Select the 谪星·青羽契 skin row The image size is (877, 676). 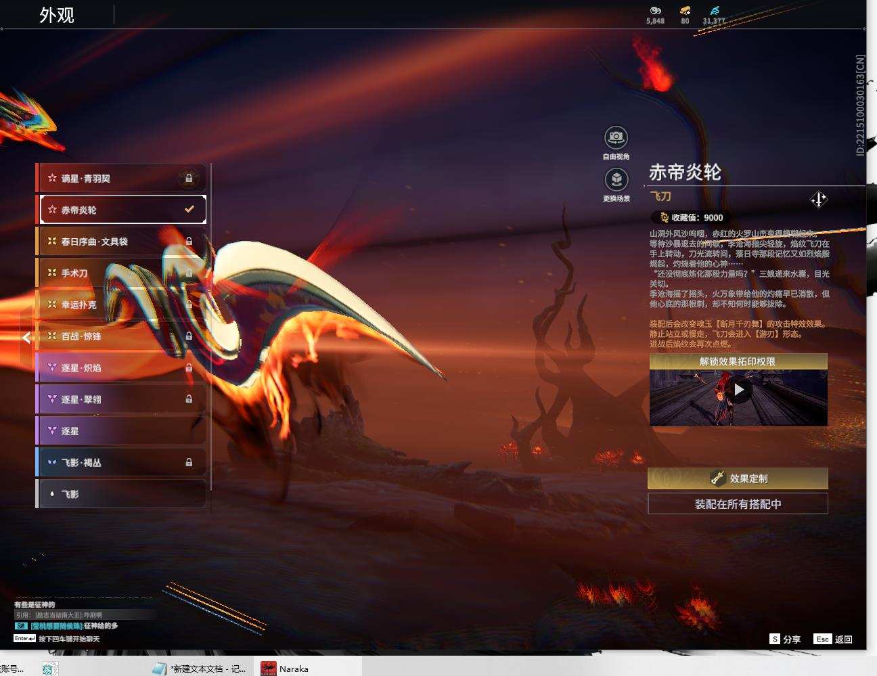121,178
